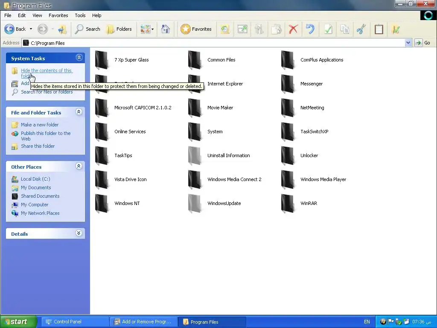
Task: Click the Properties checkmark page icon
Action: coord(328,29)
